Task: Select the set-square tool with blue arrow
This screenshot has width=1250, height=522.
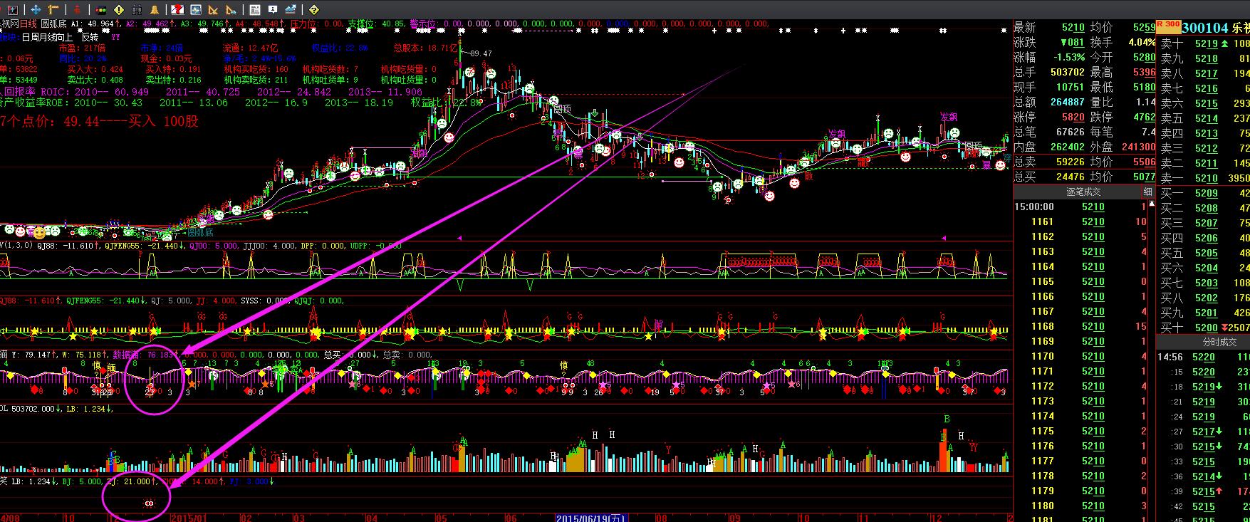Action: 231,10
